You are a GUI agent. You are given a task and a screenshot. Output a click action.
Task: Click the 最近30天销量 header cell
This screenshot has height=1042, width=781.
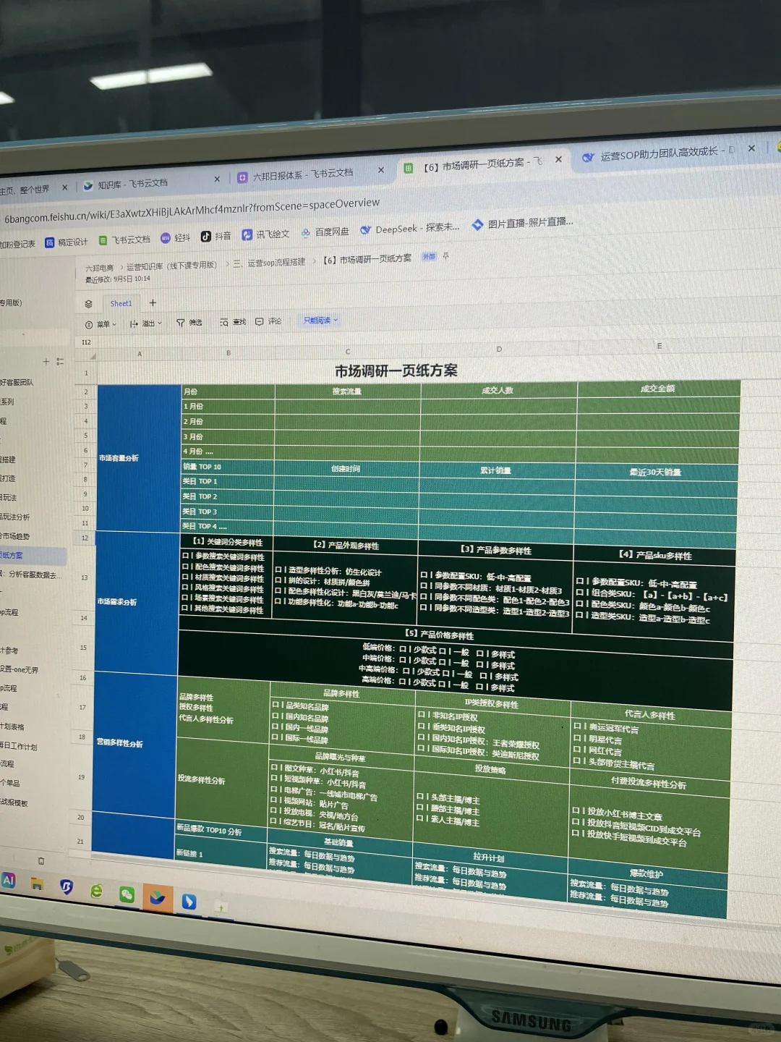click(655, 473)
